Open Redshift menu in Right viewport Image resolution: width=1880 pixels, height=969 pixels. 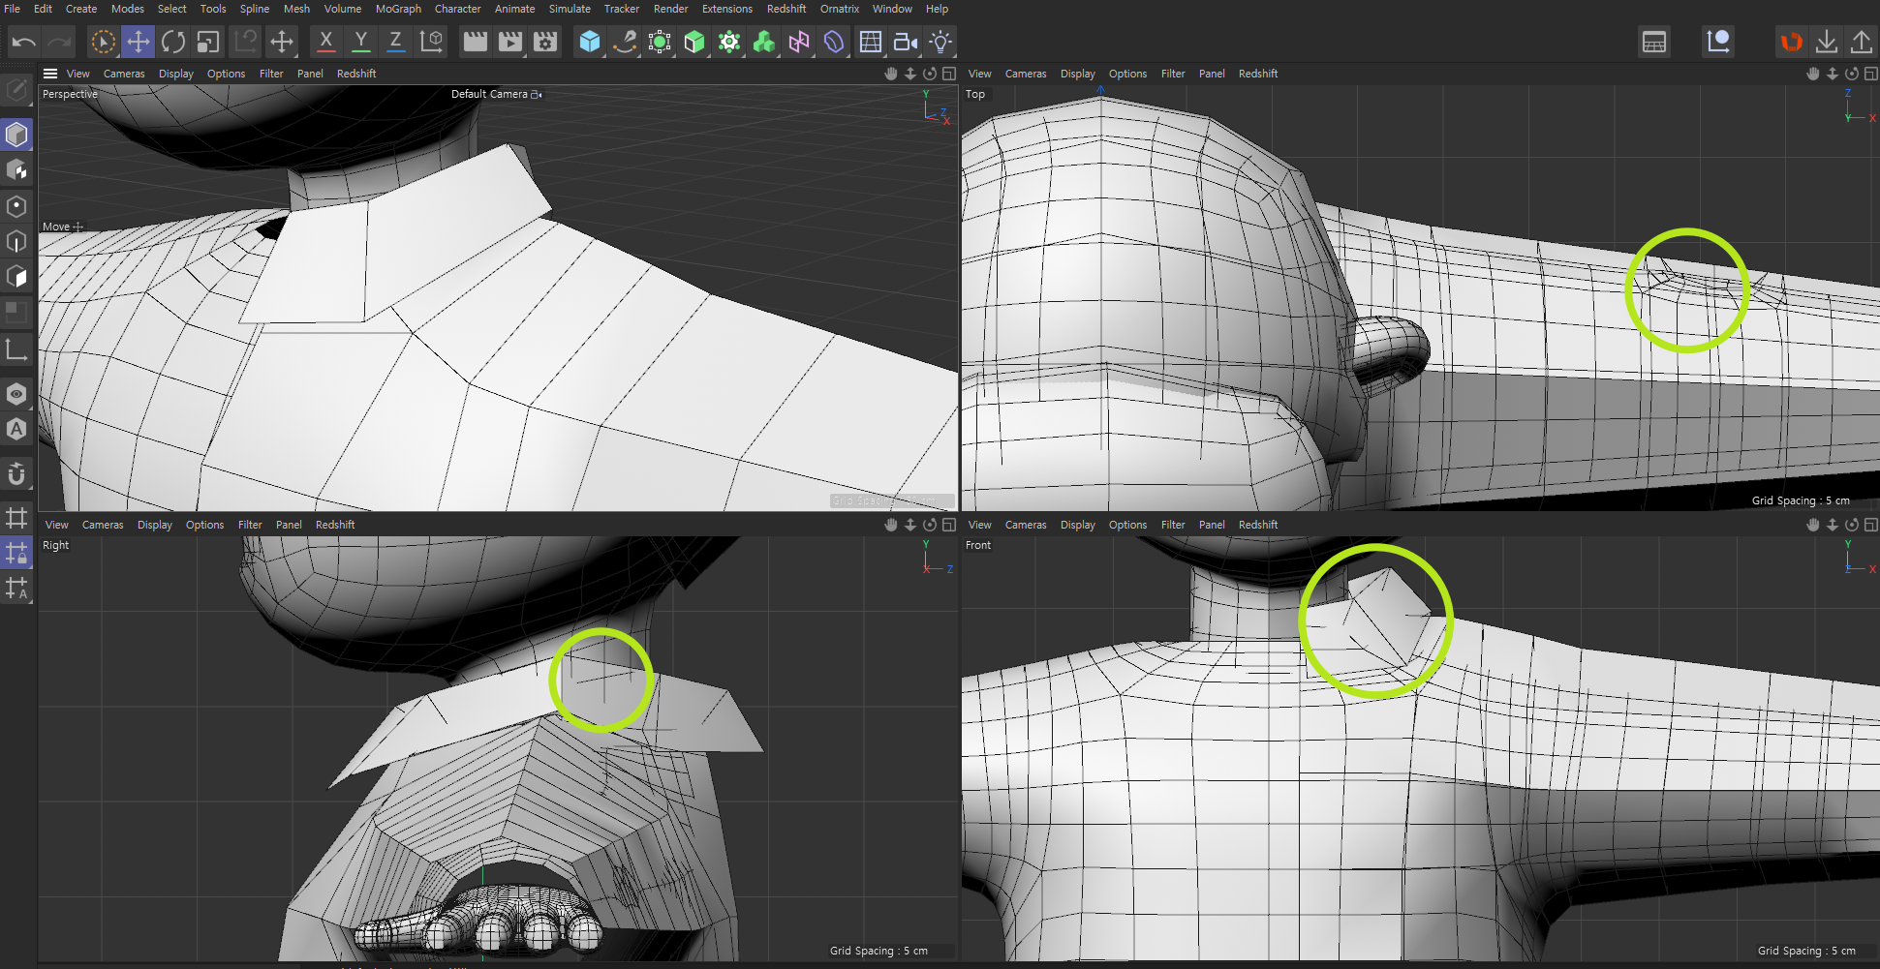[335, 525]
